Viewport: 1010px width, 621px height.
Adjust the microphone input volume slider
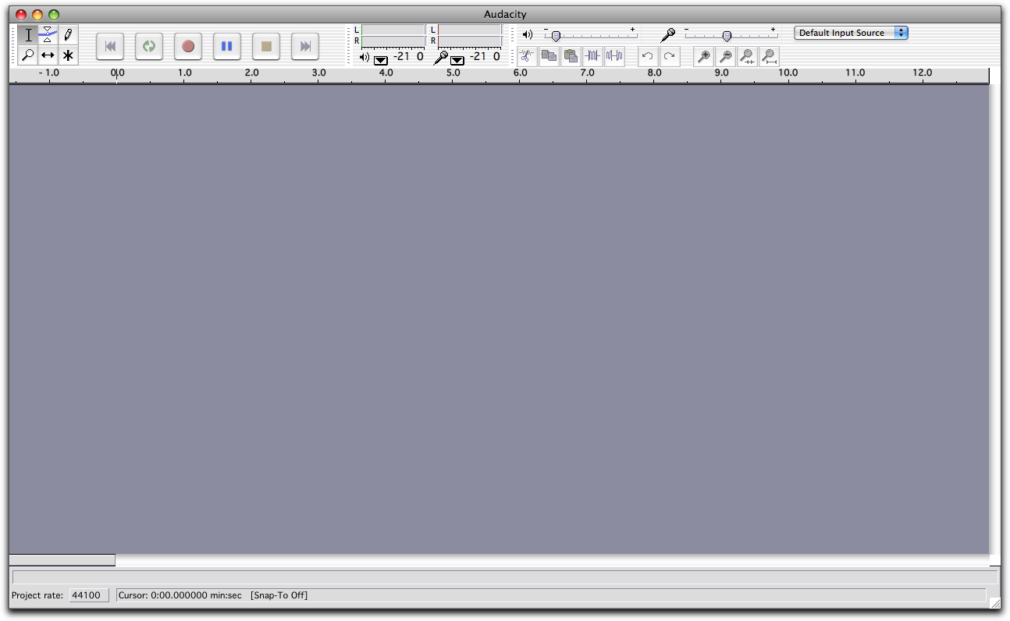pyautogui.click(x=731, y=35)
